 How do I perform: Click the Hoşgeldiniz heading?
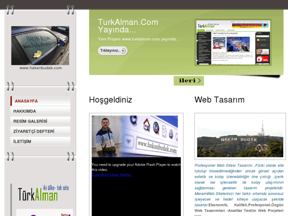(x=111, y=100)
